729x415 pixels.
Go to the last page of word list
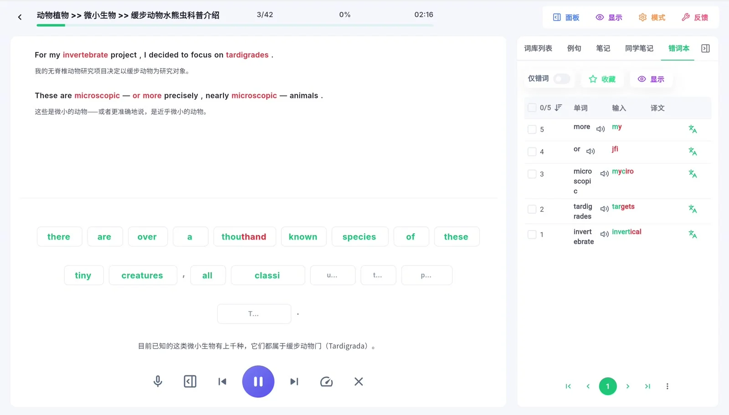(x=647, y=386)
